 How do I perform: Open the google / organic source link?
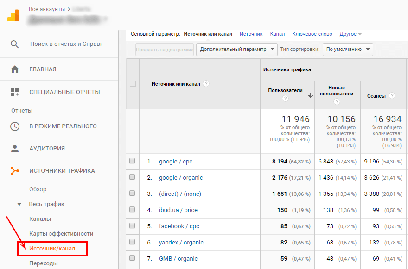(181, 178)
